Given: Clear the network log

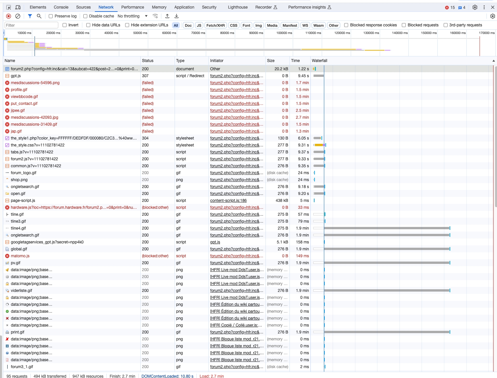Looking at the screenshot, I should 18,16.
